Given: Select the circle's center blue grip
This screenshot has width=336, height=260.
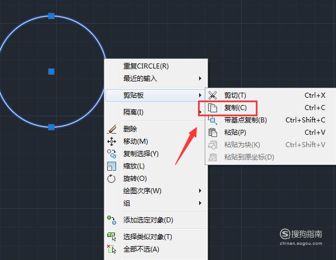Looking at the screenshot, I should [x=51, y=71].
